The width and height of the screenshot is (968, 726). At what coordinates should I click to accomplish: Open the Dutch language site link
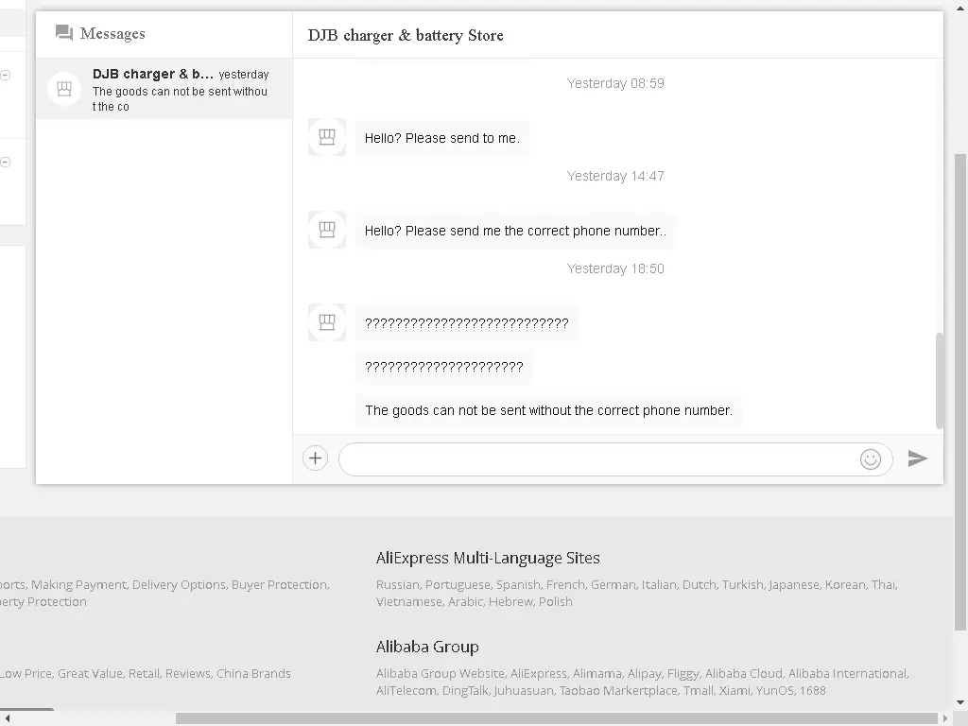pos(700,584)
